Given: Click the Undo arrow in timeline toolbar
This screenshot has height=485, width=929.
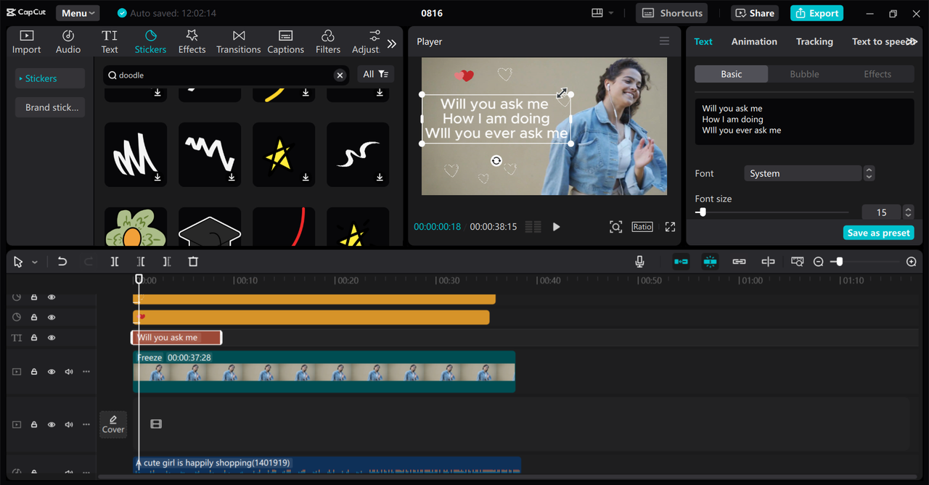Looking at the screenshot, I should (x=62, y=262).
